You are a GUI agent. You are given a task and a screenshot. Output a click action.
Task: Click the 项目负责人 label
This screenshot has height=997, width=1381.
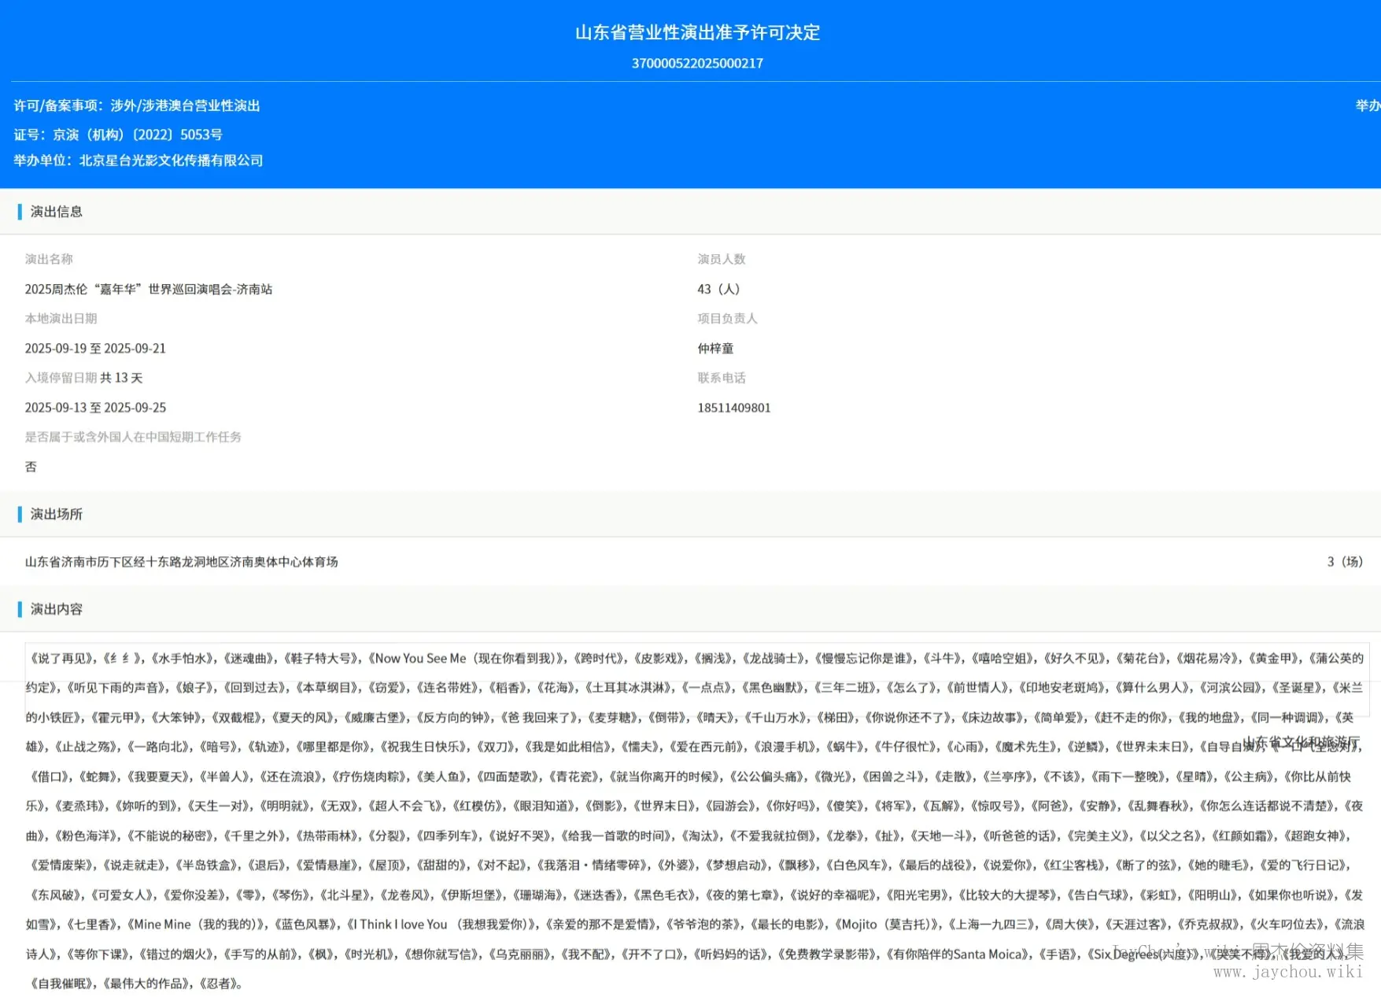click(x=727, y=318)
